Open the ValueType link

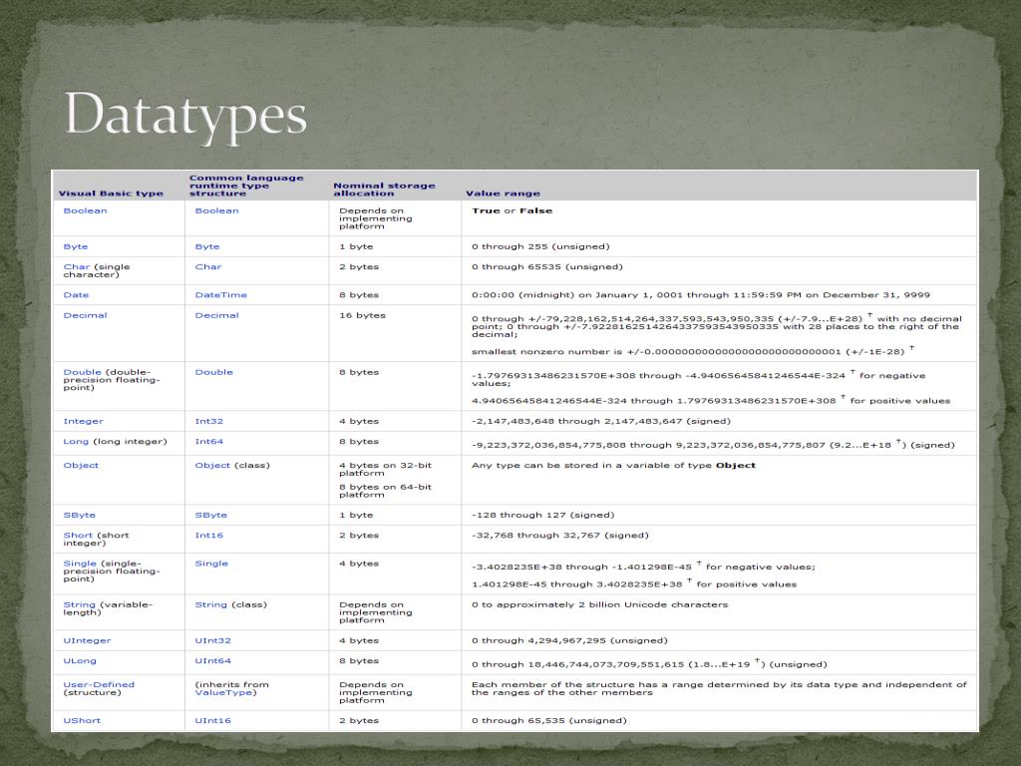pyautogui.click(x=223, y=692)
